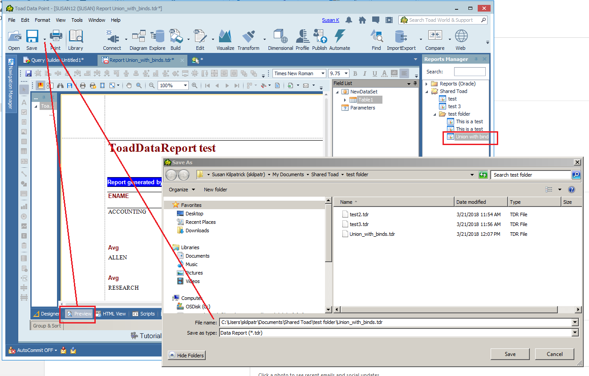589x376 pixels.
Task: Click the File name input field
Action: coord(395,322)
